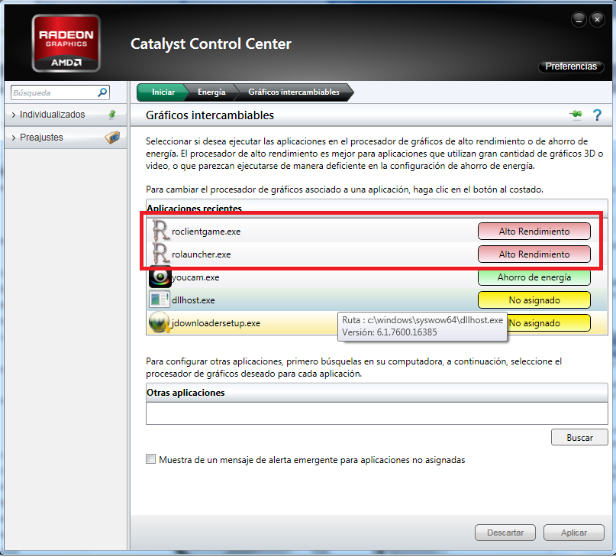Click the presets icon beside Preajustes
The width and height of the screenshot is (616, 557).
click(113, 138)
